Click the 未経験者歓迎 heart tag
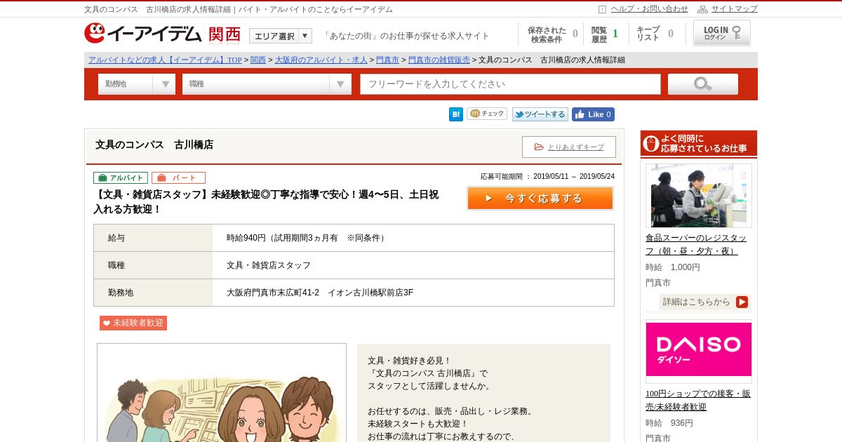The image size is (842, 442). [133, 323]
